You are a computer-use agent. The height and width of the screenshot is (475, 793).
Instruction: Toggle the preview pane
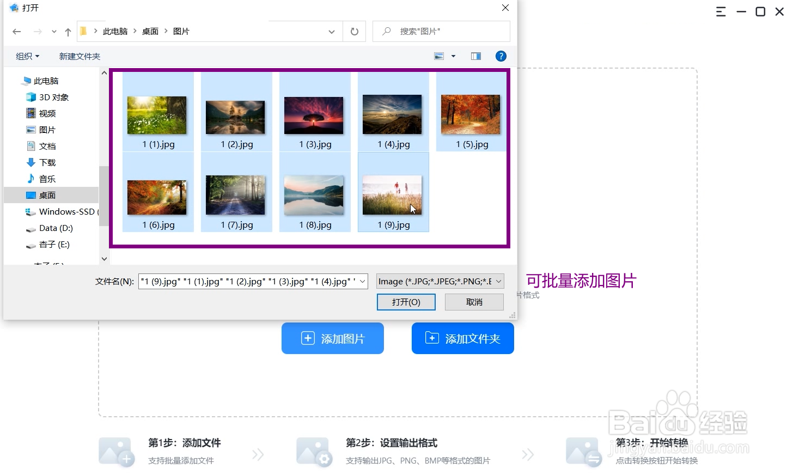[475, 56]
